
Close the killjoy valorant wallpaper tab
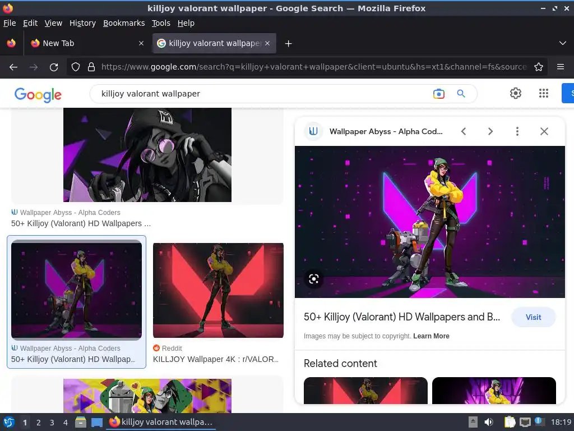267,43
